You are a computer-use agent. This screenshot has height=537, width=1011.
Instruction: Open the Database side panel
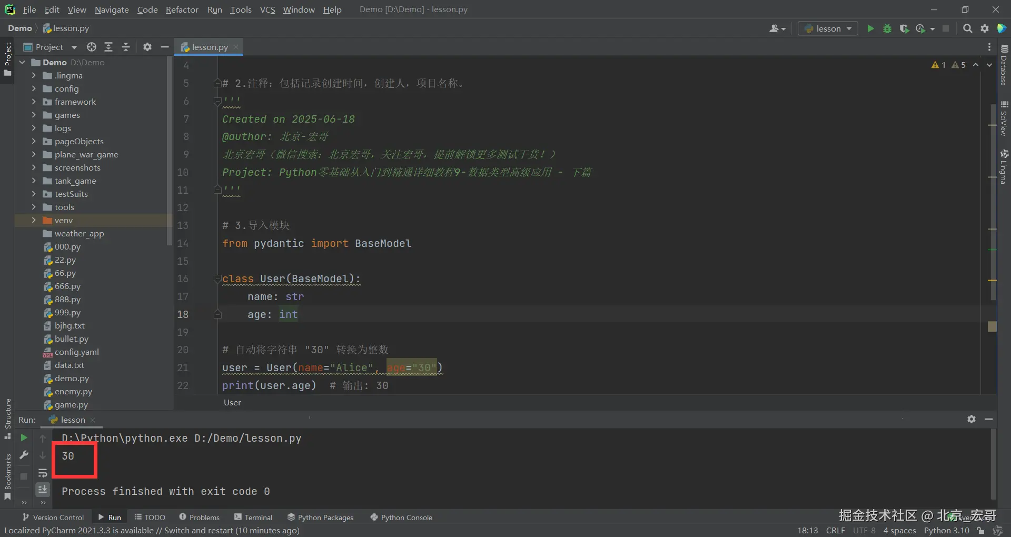click(x=1004, y=64)
